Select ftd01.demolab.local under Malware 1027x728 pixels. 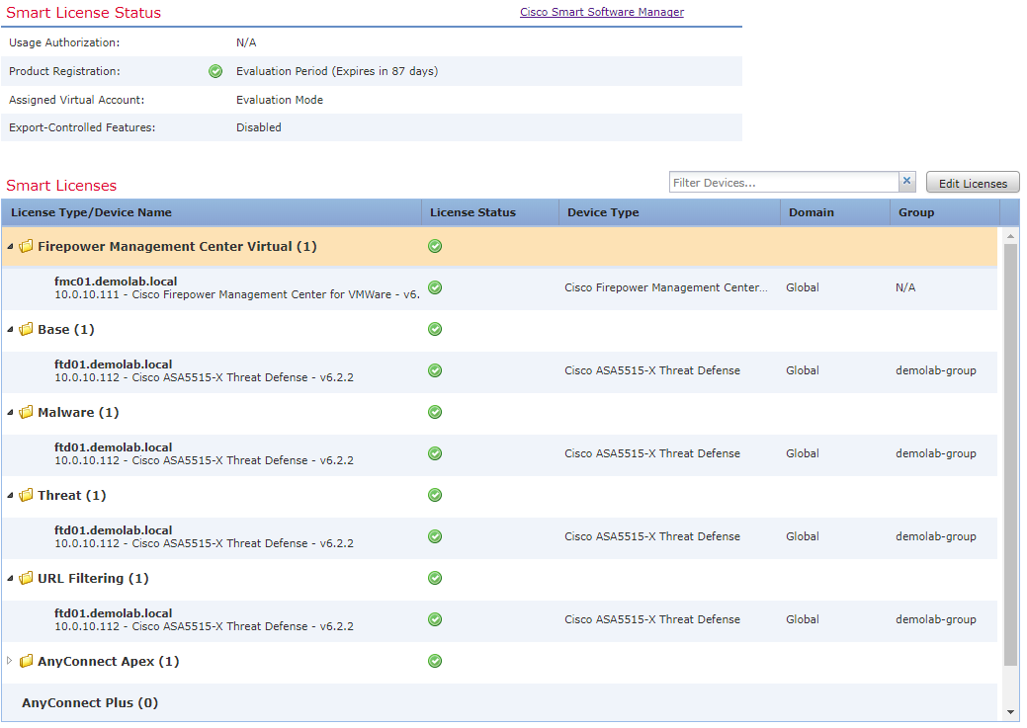pos(499,453)
